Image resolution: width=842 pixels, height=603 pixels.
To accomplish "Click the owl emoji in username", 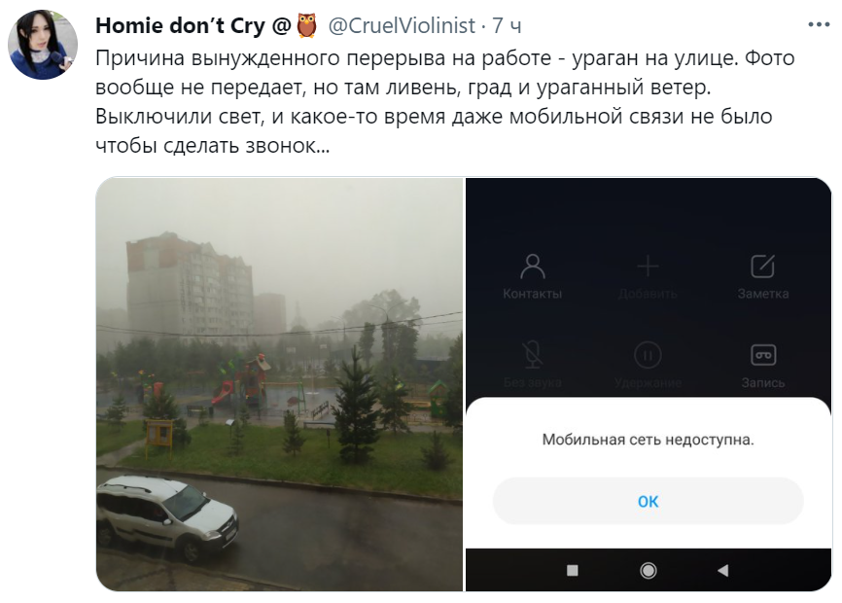I will [307, 25].
